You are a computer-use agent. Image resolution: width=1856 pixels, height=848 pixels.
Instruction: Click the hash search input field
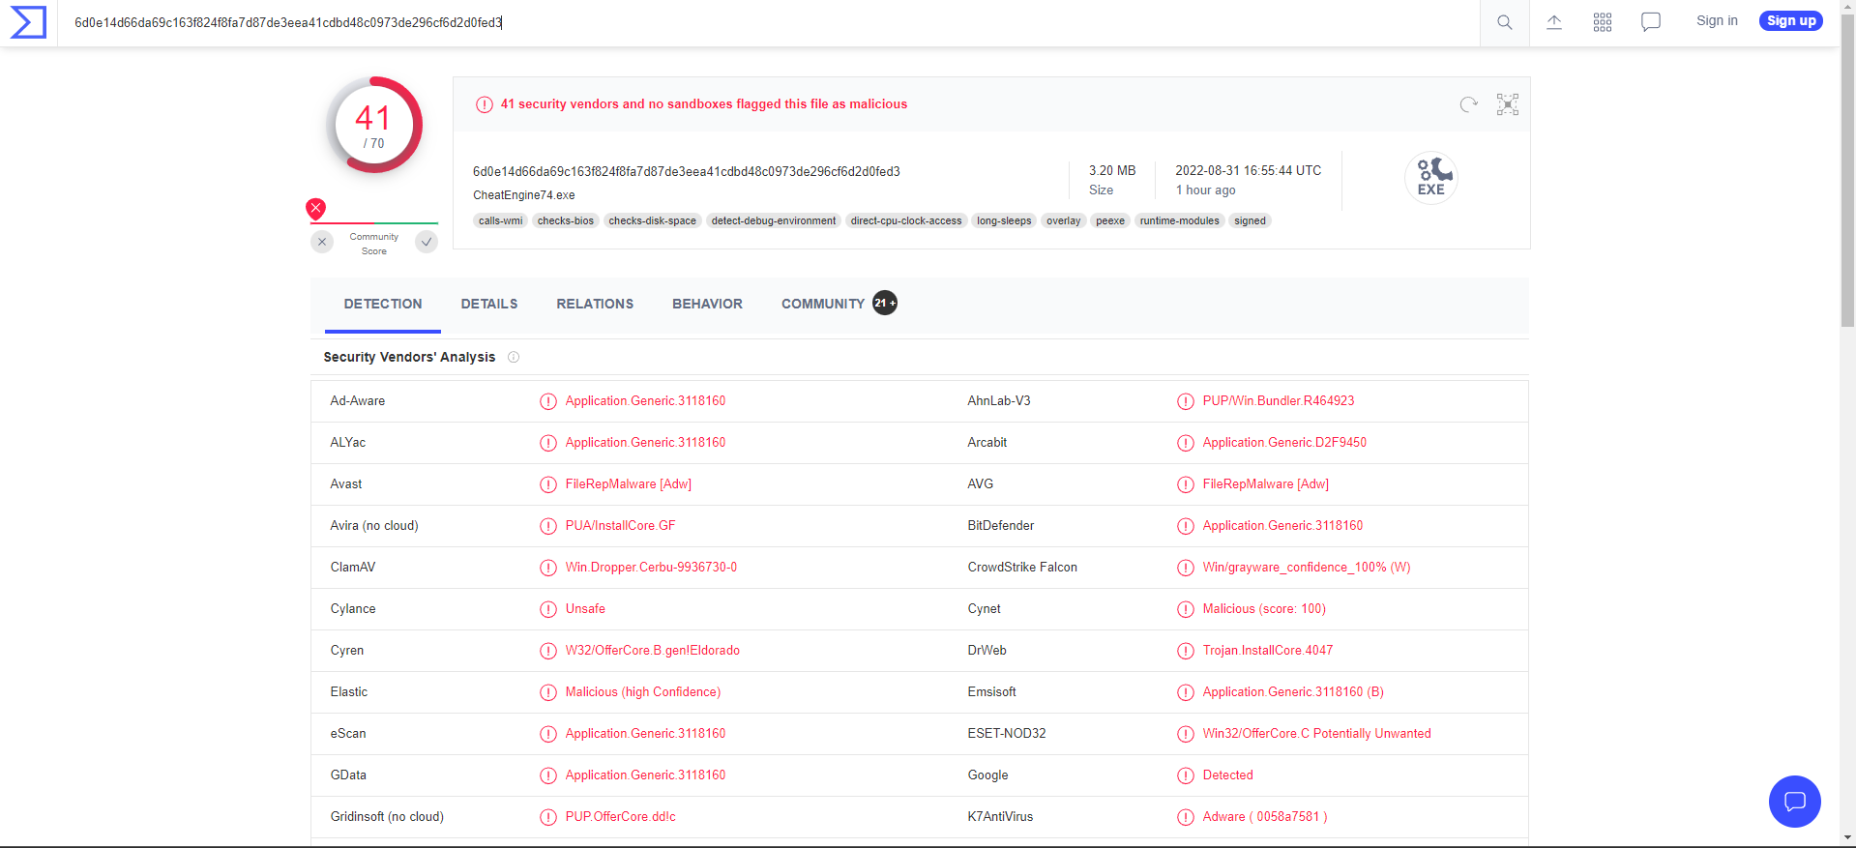coord(769,22)
